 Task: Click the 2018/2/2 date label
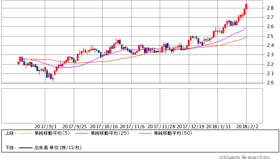tap(248, 126)
